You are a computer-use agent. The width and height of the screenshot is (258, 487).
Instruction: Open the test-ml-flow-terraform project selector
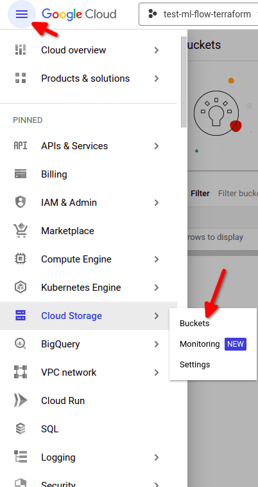pyautogui.click(x=198, y=14)
